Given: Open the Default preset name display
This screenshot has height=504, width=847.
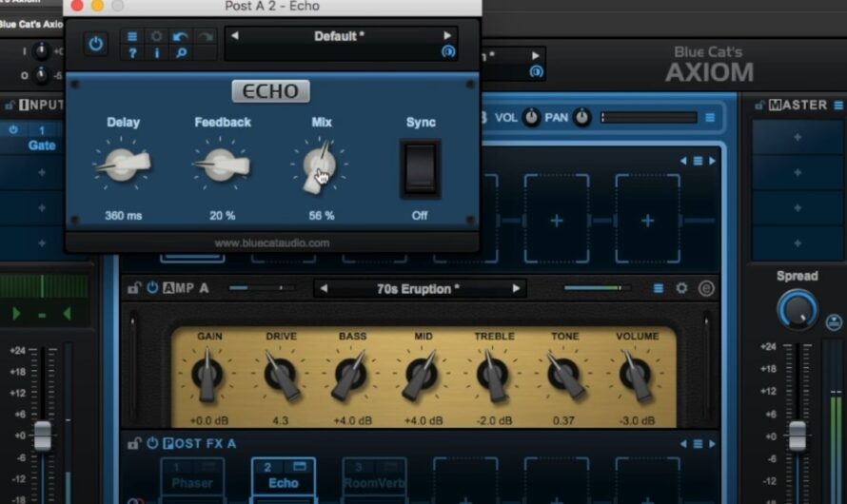Looking at the screenshot, I should click(x=339, y=36).
